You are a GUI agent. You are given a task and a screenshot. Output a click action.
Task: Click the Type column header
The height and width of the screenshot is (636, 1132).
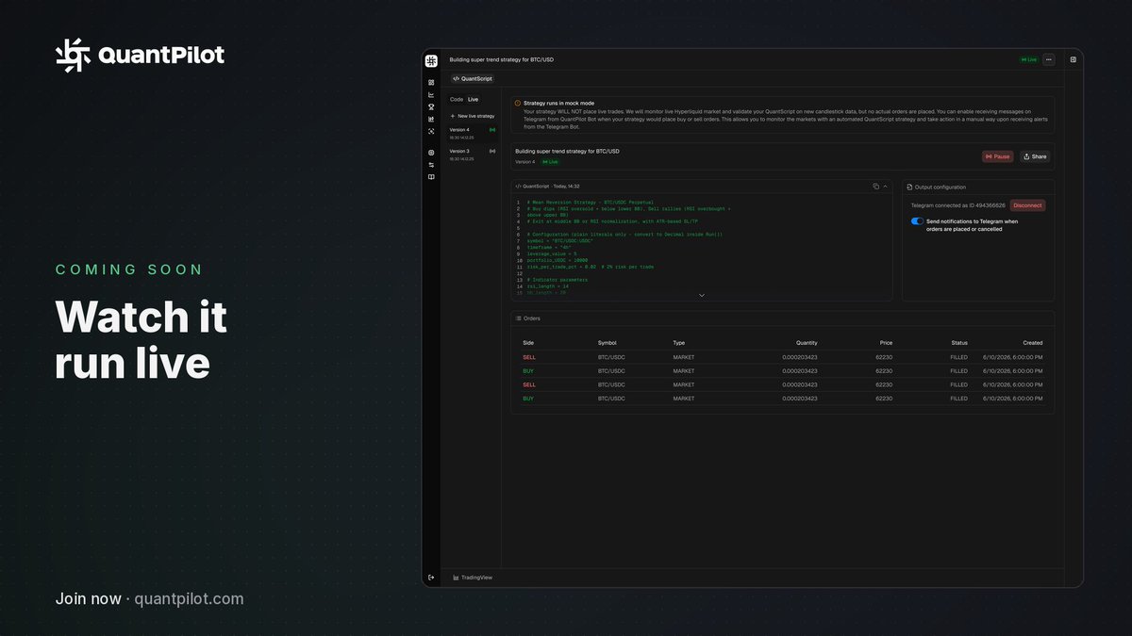pyautogui.click(x=679, y=343)
